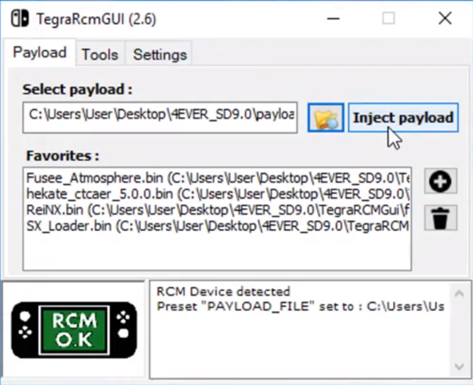Switch to the Payload tab
The image size is (473, 385).
[x=39, y=52]
